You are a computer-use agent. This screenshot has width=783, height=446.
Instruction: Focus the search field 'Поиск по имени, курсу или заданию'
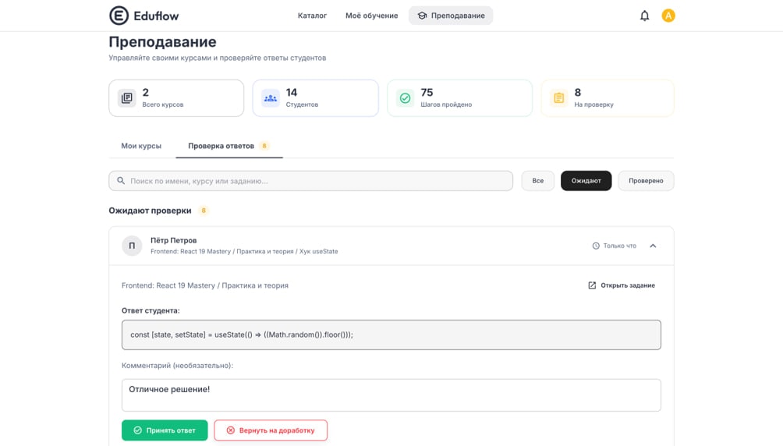point(310,181)
